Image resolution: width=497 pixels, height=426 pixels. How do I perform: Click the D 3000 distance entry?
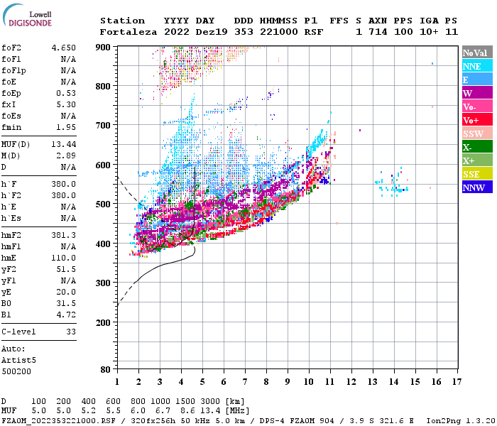point(210,402)
